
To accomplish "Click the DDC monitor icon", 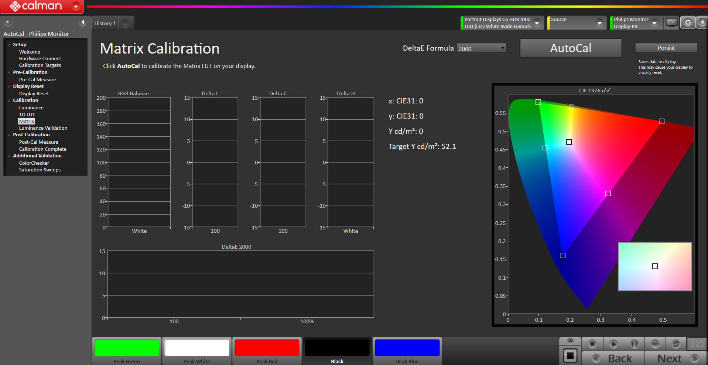I will pyautogui.click(x=671, y=23).
